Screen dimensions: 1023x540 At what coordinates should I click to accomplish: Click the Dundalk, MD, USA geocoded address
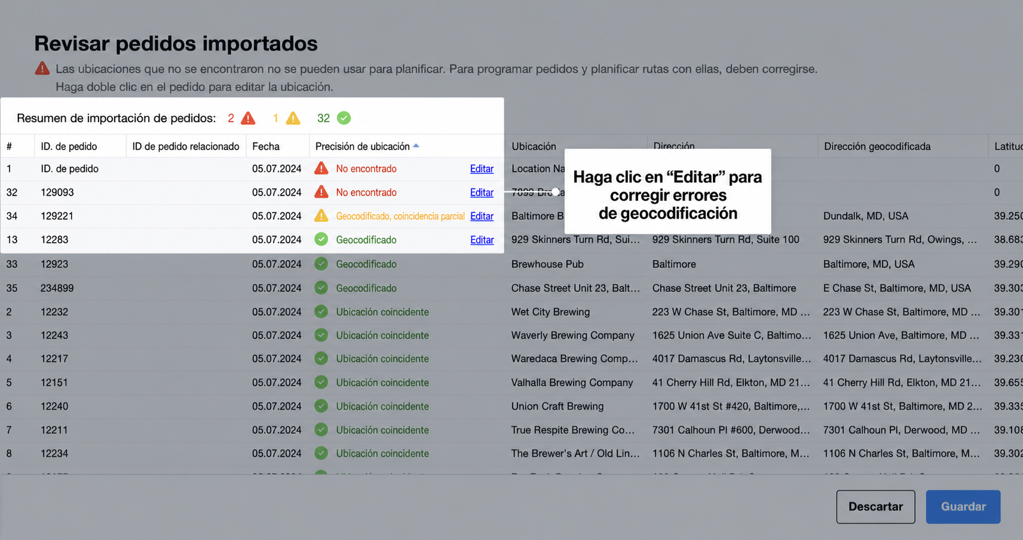click(x=866, y=216)
